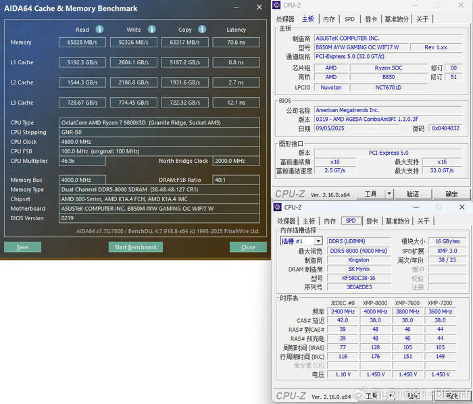Click the info icon beside Read
The height and width of the screenshot is (404, 473).
point(99,30)
